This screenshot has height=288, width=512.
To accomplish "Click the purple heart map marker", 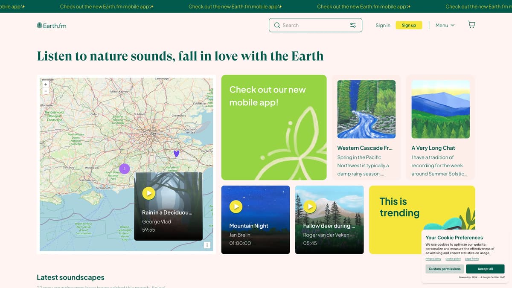I will click(176, 153).
